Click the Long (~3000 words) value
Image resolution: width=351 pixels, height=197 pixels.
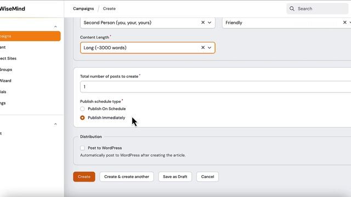tap(105, 48)
